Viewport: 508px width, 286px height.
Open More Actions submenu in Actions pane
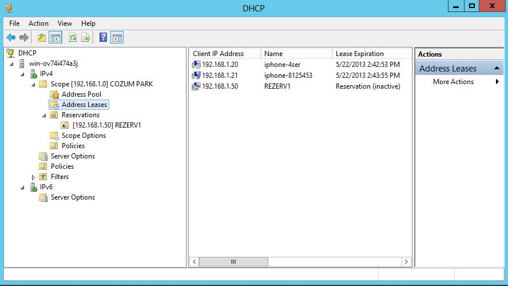[453, 82]
